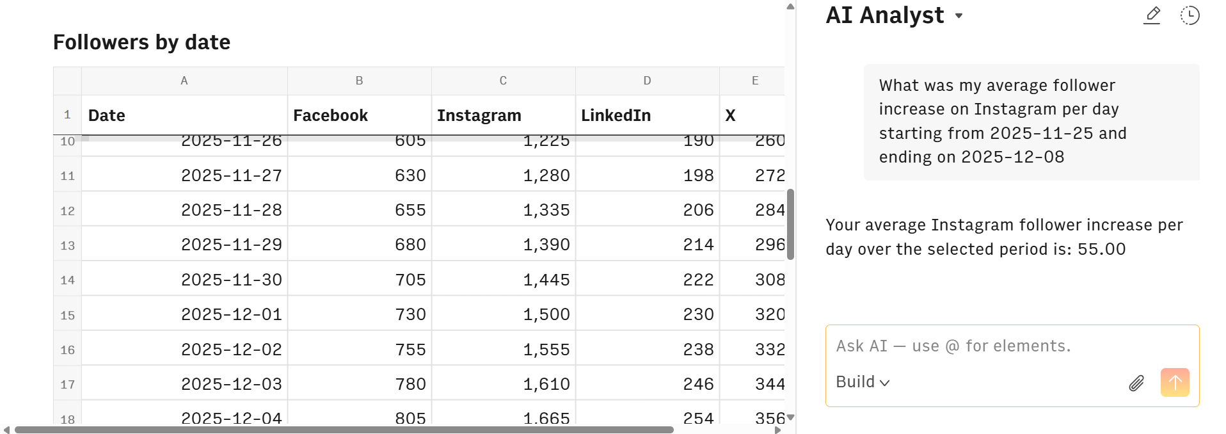Screen dimensions: 1226x434
Task: Select the X column header cell
Action: (x=729, y=115)
